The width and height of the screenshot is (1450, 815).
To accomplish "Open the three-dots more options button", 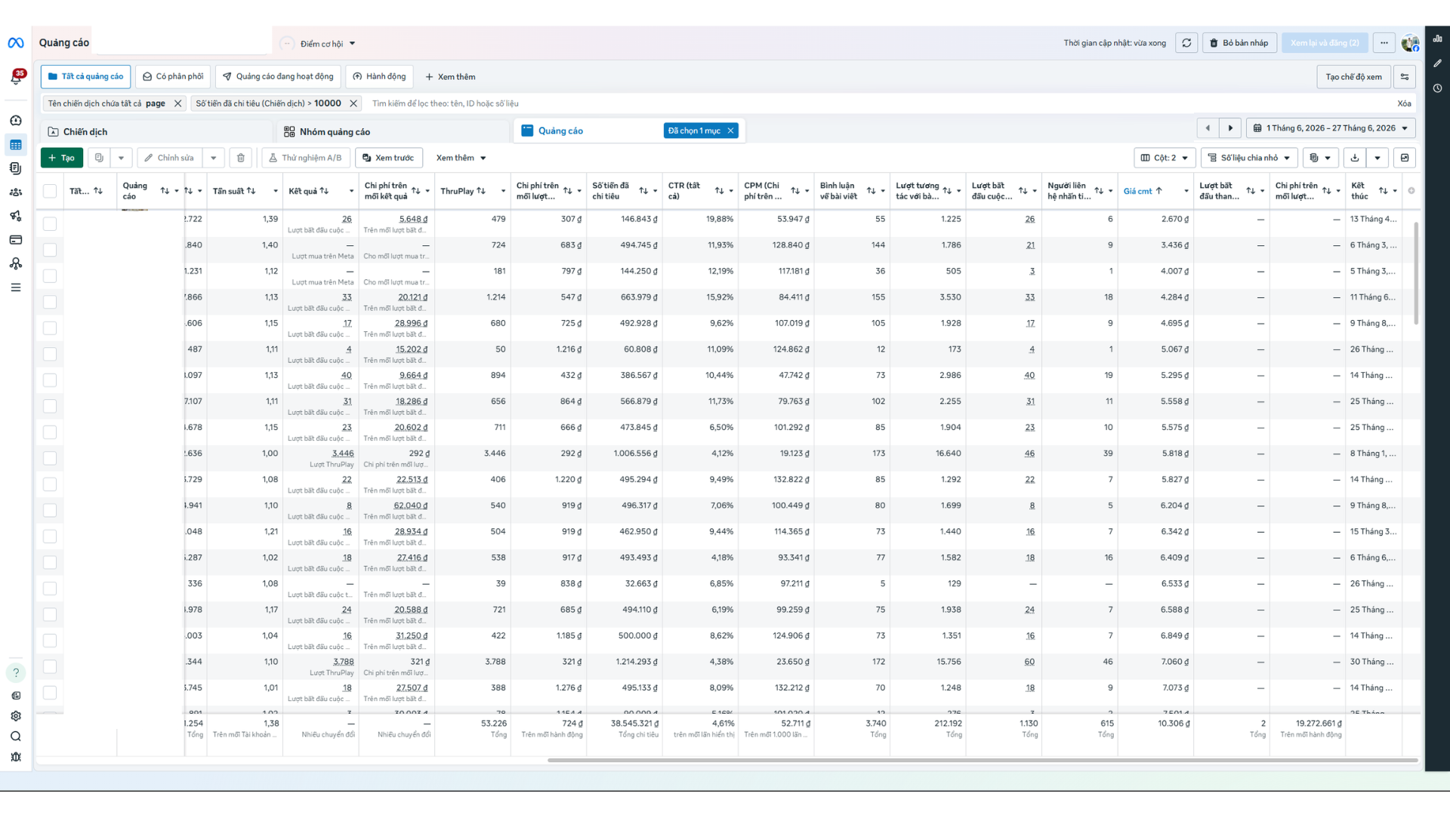I will 1384,43.
